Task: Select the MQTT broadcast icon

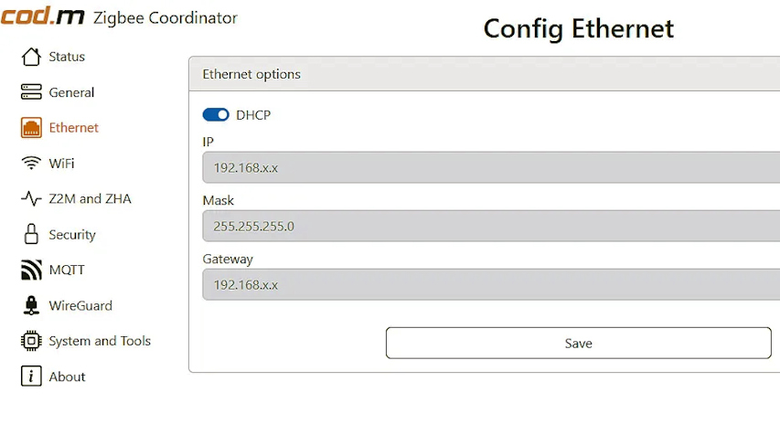Action: (31, 270)
